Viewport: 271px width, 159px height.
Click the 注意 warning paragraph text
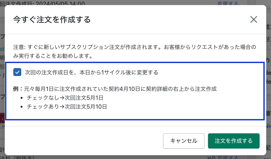click(x=135, y=51)
